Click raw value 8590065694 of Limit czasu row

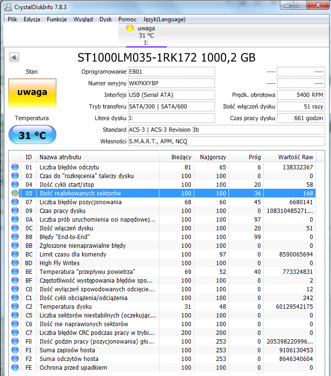tap(296, 254)
